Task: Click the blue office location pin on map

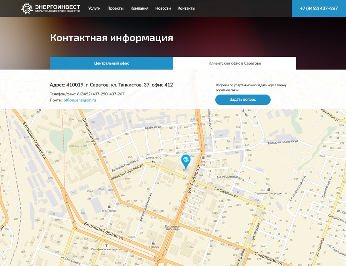Action: click(x=186, y=161)
